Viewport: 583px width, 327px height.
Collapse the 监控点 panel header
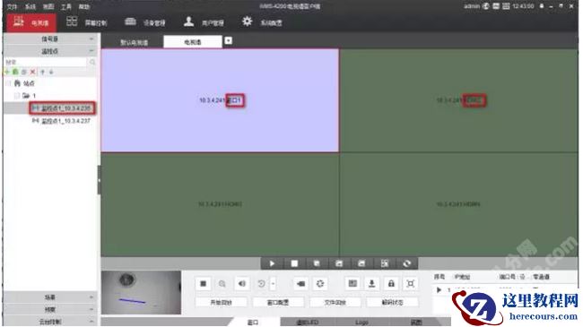50,51
